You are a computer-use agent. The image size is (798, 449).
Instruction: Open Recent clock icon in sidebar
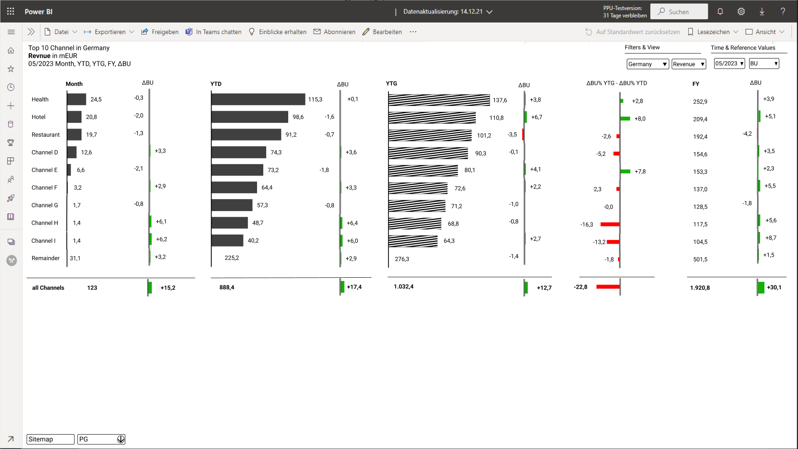tap(11, 87)
